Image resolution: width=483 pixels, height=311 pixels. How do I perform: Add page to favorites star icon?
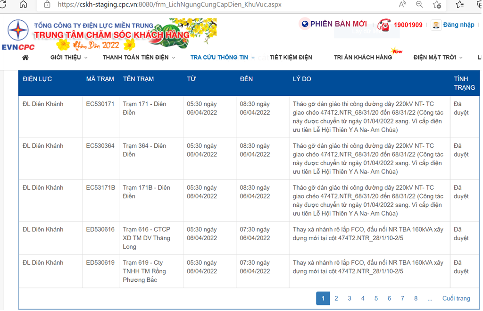437,4
